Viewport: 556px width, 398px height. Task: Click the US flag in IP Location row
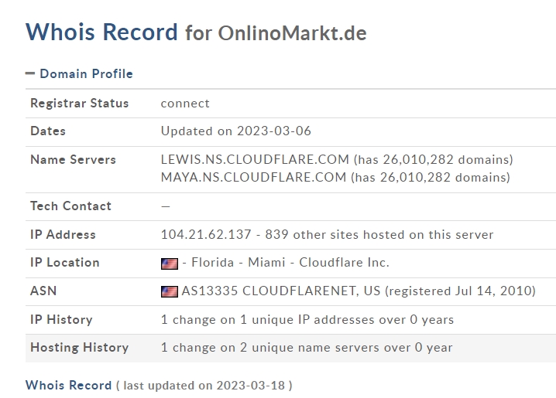click(170, 264)
